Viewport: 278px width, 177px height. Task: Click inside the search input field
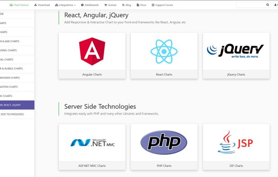(251, 5)
